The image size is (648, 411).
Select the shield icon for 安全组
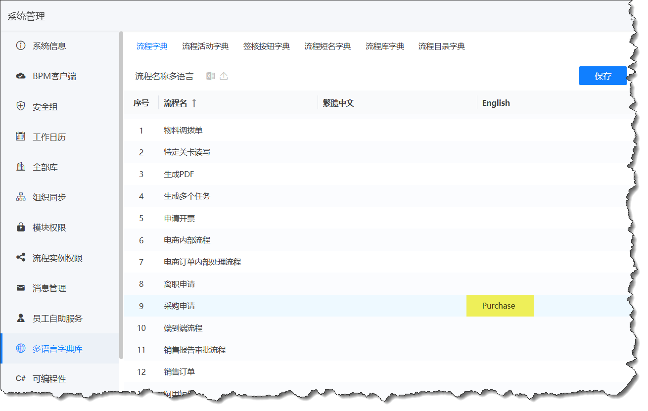(20, 106)
